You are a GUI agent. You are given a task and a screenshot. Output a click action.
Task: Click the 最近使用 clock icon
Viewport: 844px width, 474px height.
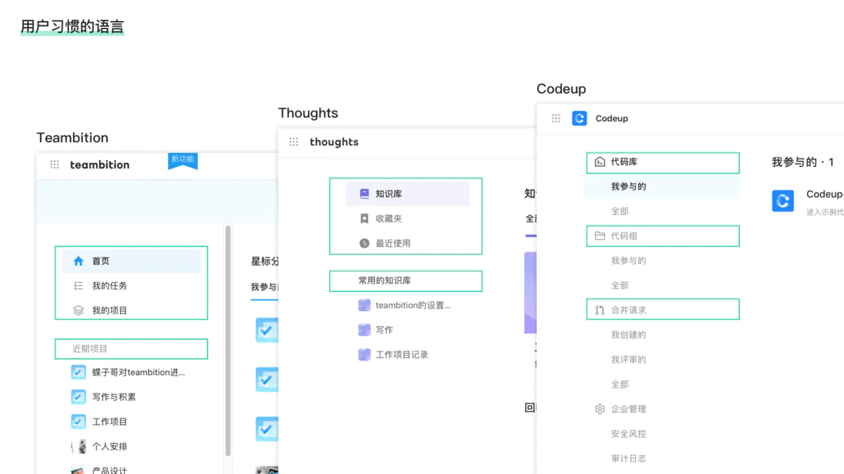pos(364,244)
